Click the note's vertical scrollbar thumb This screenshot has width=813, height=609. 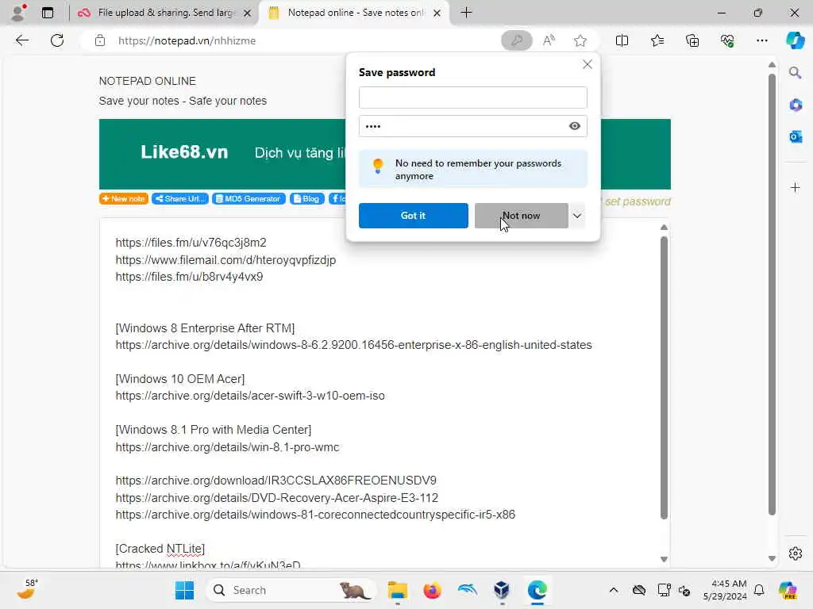click(x=664, y=377)
